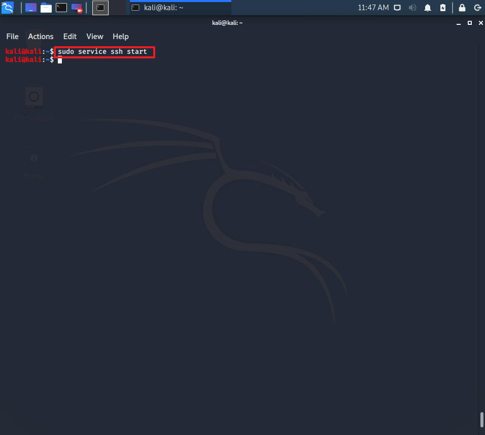Open the display settings tray icon

397,8
